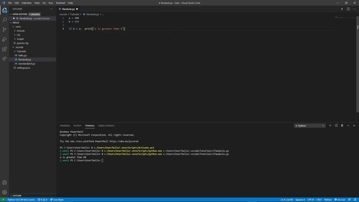This screenshot has width=359, height=202.
Task: Expand the Include folder
Action: coord(20,31)
